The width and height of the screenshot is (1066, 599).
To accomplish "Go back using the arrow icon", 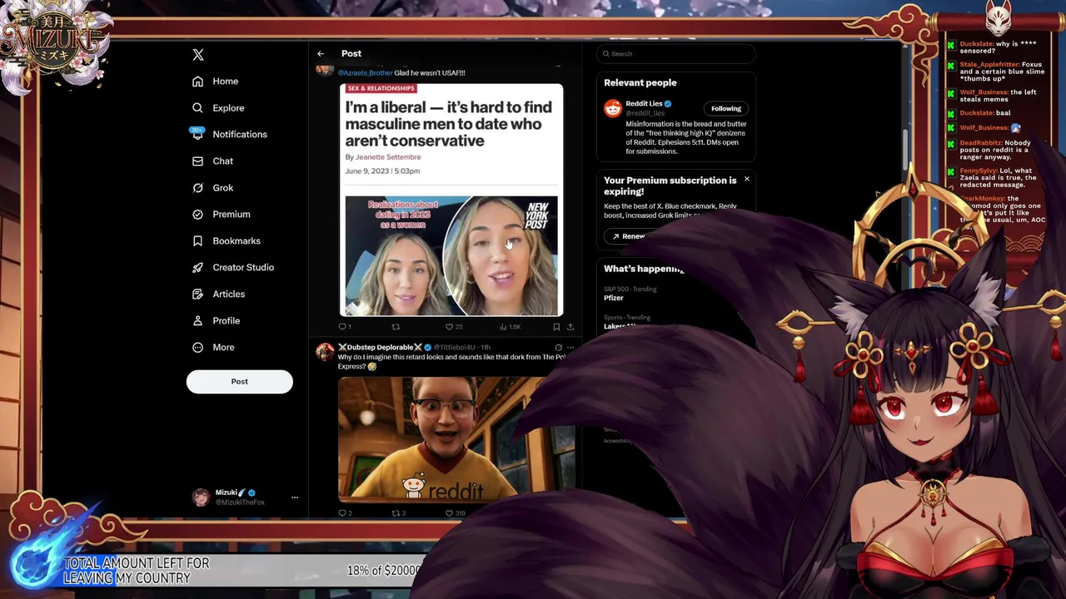I will (x=321, y=53).
